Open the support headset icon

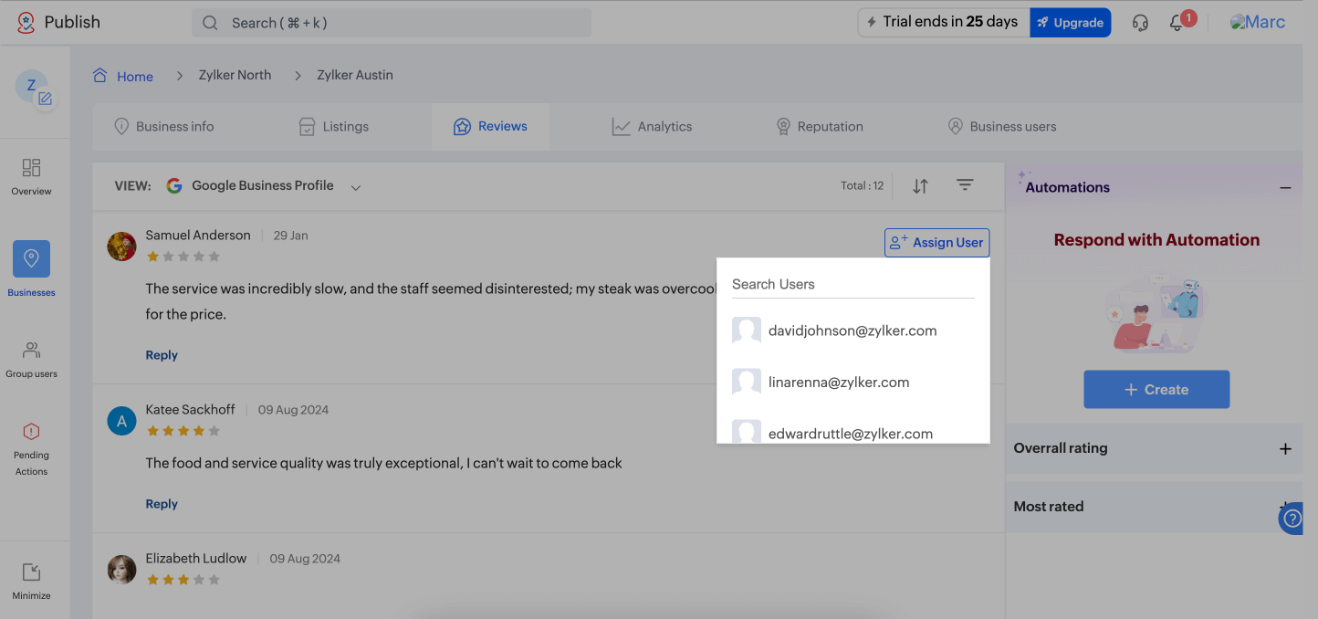pos(1140,23)
